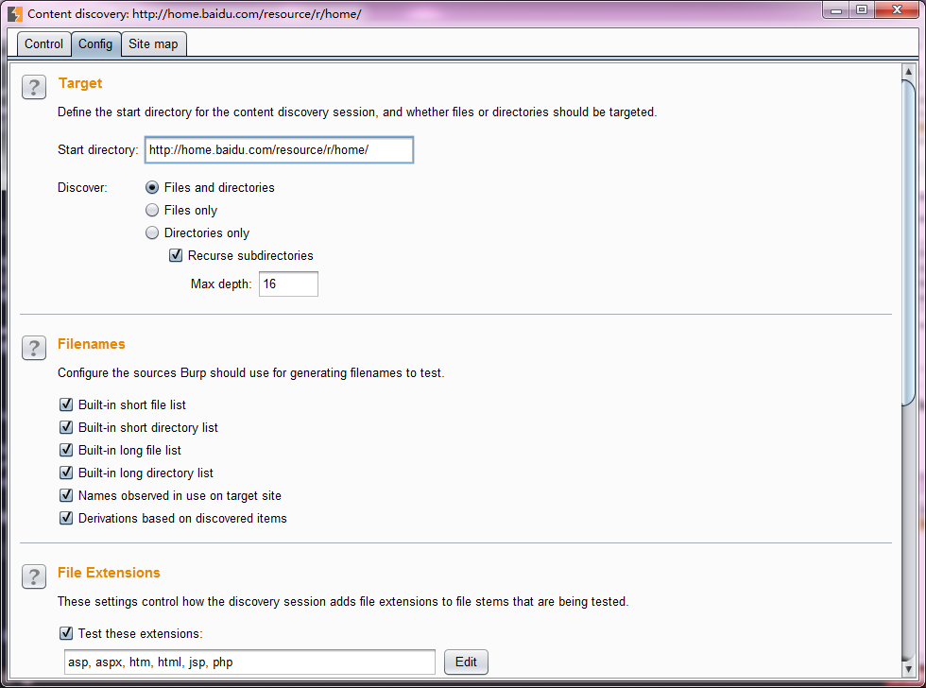Click Edit button for extensions list

[466, 662]
